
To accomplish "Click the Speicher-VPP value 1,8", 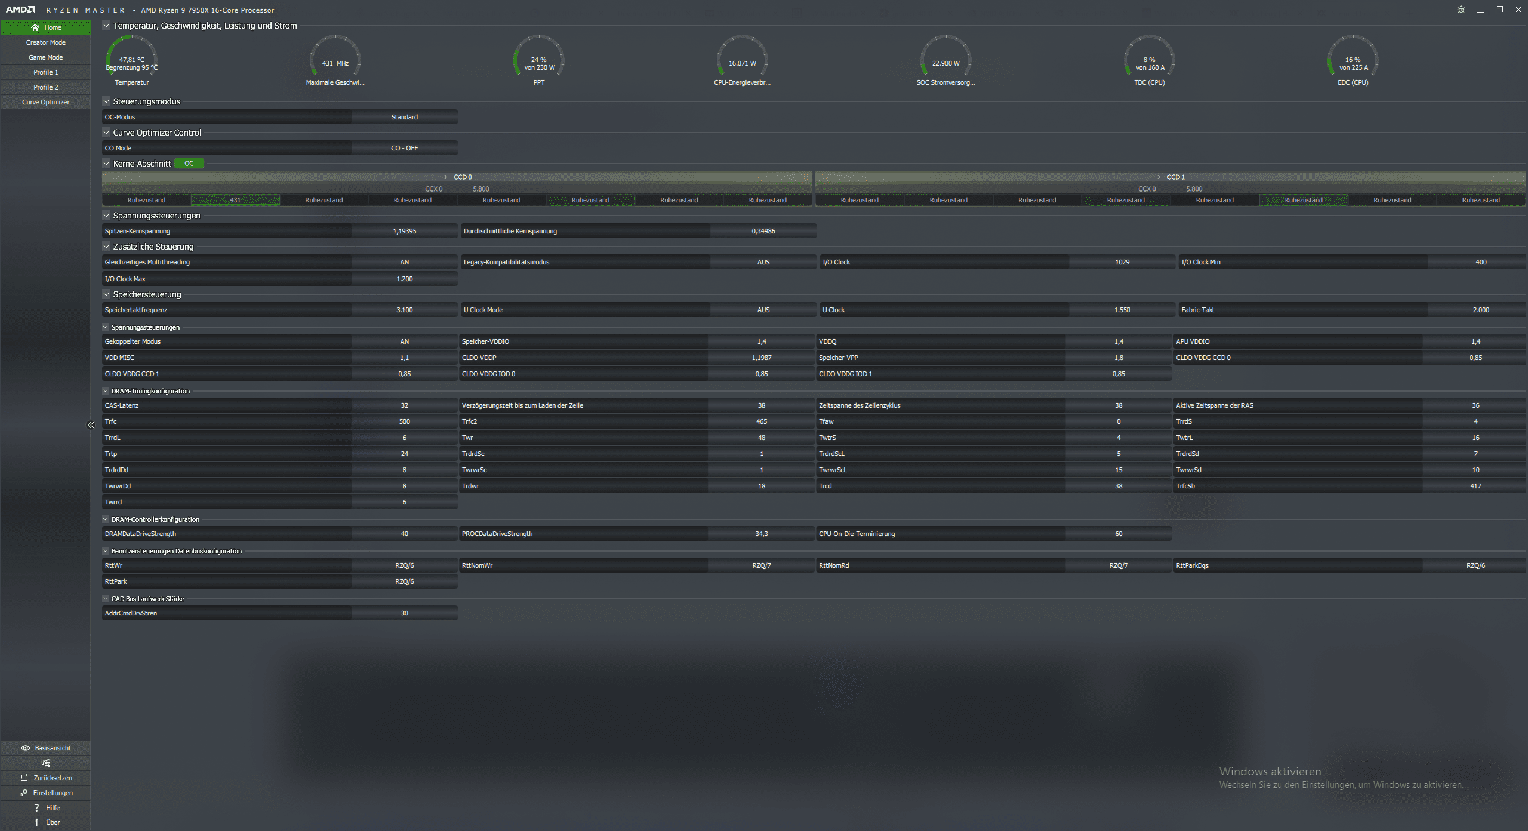I will pyautogui.click(x=1119, y=358).
